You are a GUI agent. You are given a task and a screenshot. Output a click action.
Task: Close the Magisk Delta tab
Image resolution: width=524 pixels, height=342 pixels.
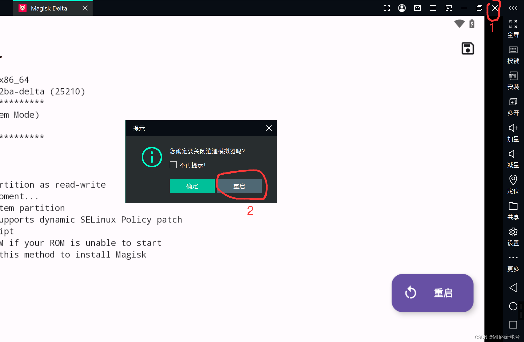85,8
